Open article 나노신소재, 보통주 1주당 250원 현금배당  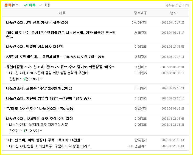pos(39,88)
